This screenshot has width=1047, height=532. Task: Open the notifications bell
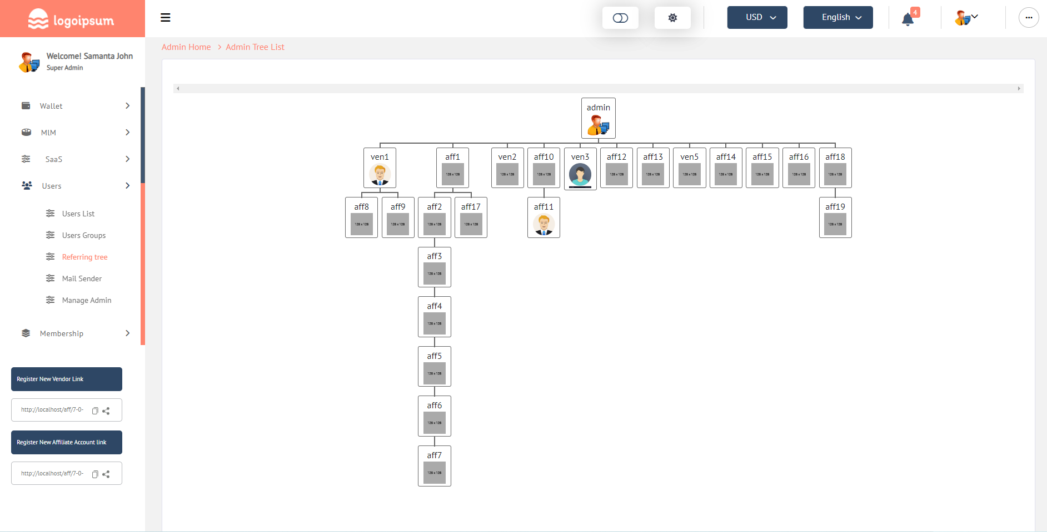coord(908,19)
